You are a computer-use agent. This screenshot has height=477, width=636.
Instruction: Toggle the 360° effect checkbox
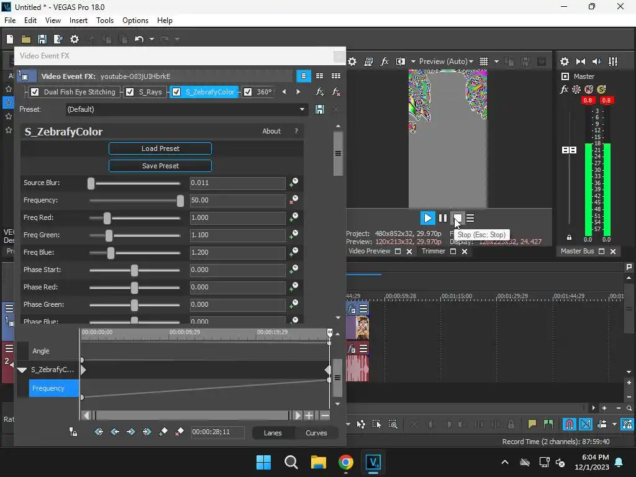248,92
